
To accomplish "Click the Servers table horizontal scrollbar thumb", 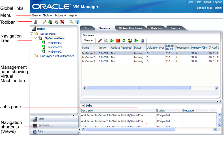I will tap(139, 88).
